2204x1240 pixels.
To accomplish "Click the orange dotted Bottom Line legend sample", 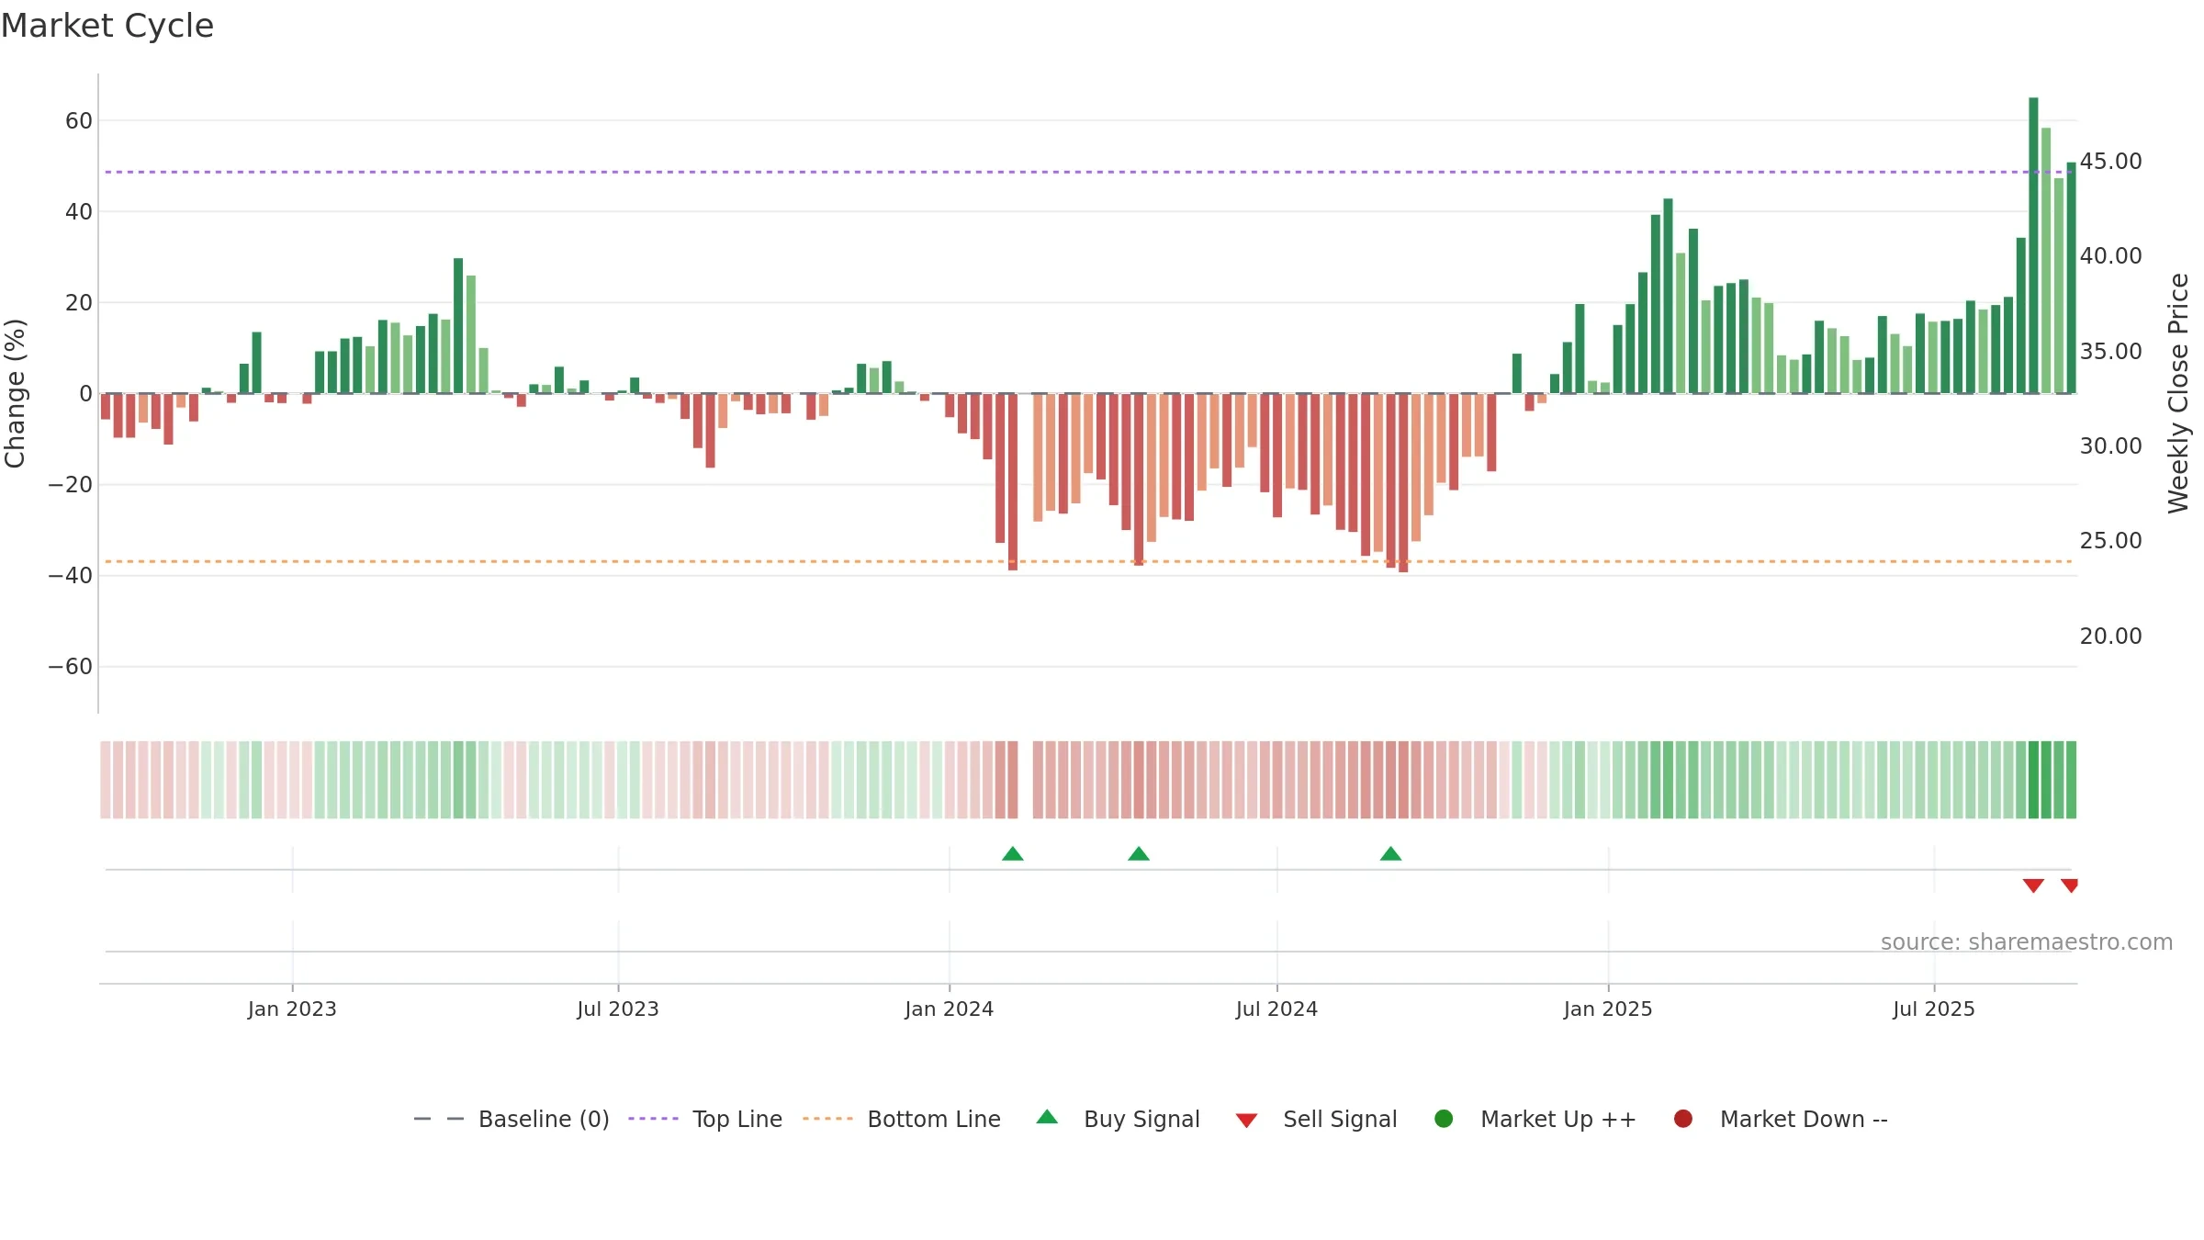I will pos(827,1119).
